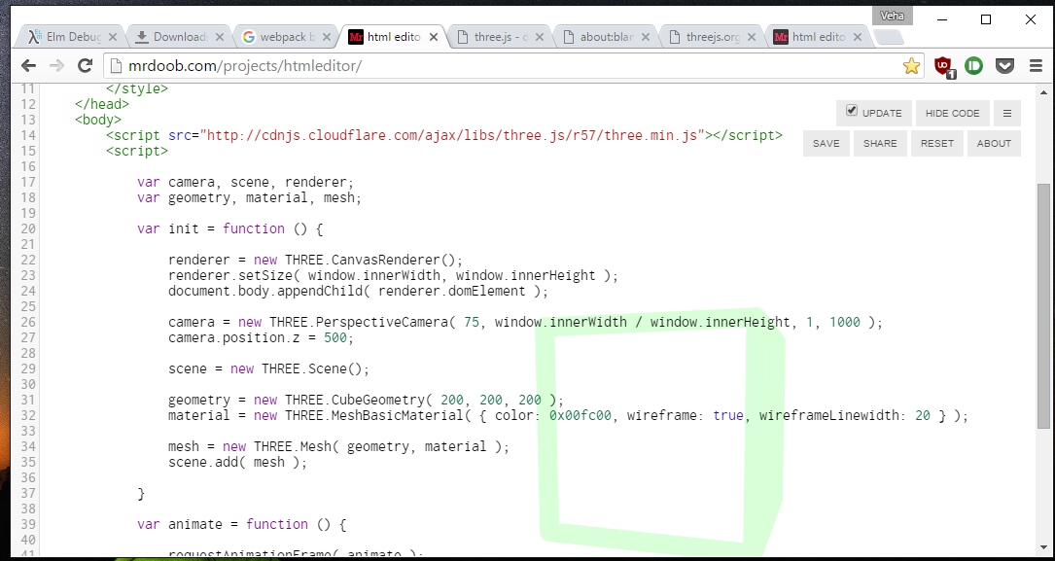The image size is (1055, 561).
Task: Close the webpack search tab
Action: [326, 37]
